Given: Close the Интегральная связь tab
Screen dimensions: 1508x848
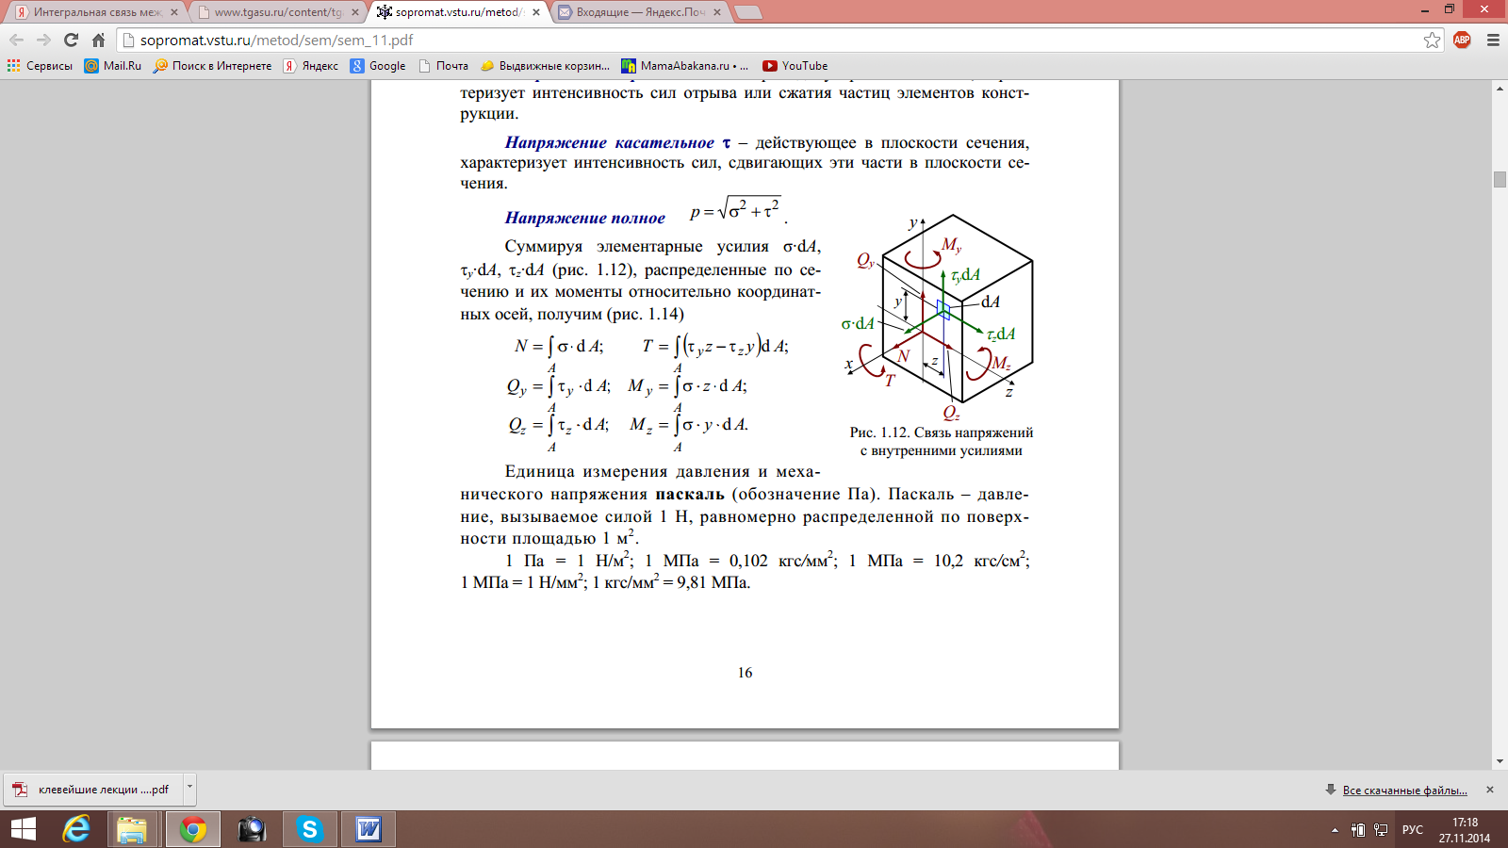Looking at the screenshot, I should coord(174,12).
